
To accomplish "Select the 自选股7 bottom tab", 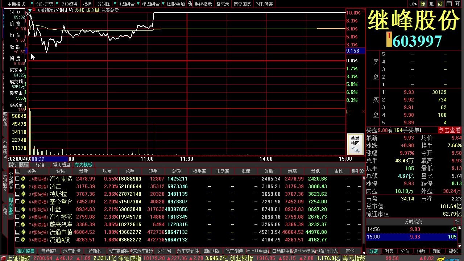I will (49, 251).
